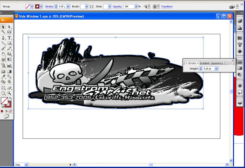Screen dimensions: 245x168
Task: Switch to the Gradient tab
Action: (x=205, y=63)
